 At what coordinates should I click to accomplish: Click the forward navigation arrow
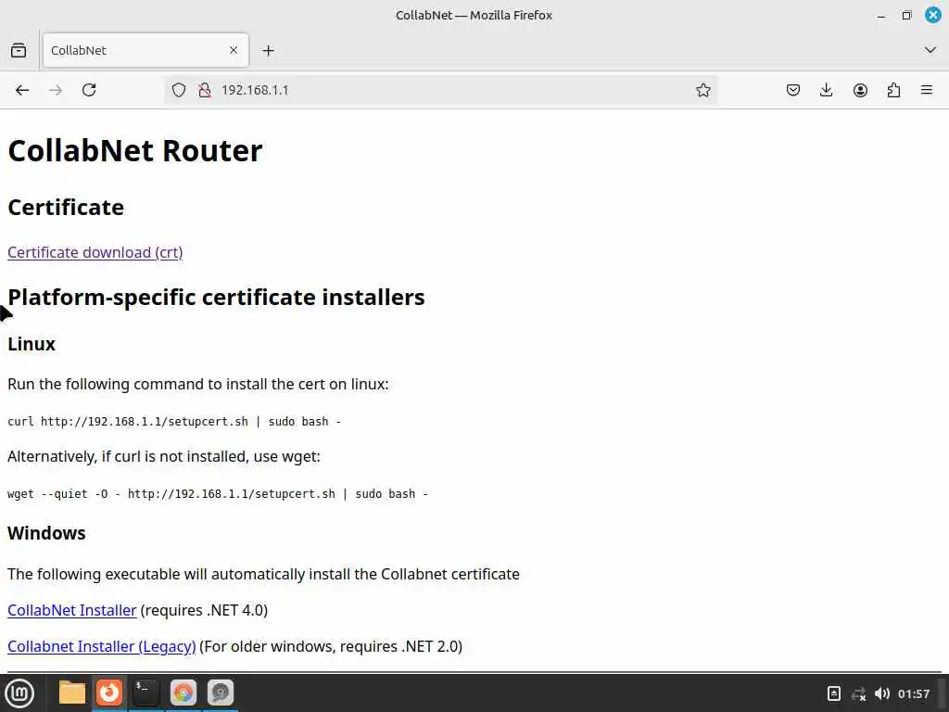click(56, 90)
